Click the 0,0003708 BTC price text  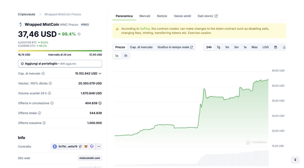27,42
